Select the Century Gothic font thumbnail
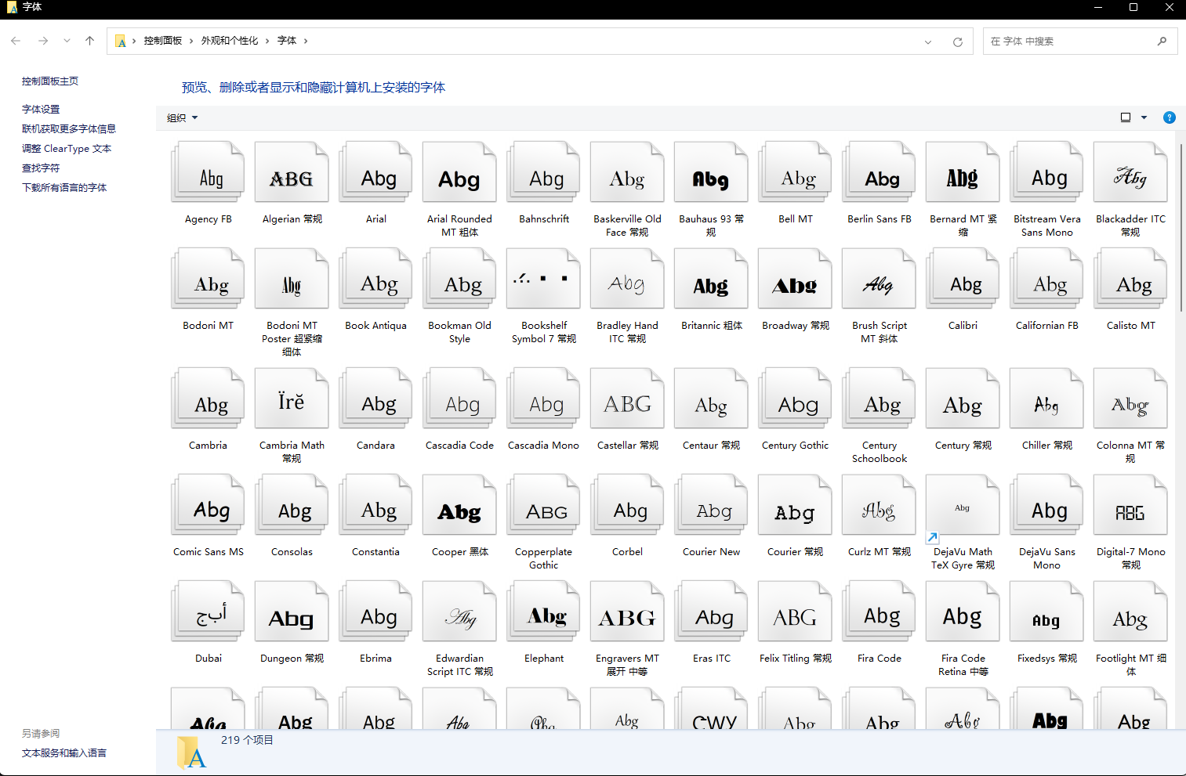The image size is (1186, 776). pos(795,399)
